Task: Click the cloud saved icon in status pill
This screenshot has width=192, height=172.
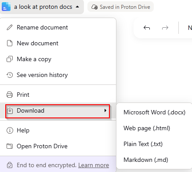Action: (94, 7)
